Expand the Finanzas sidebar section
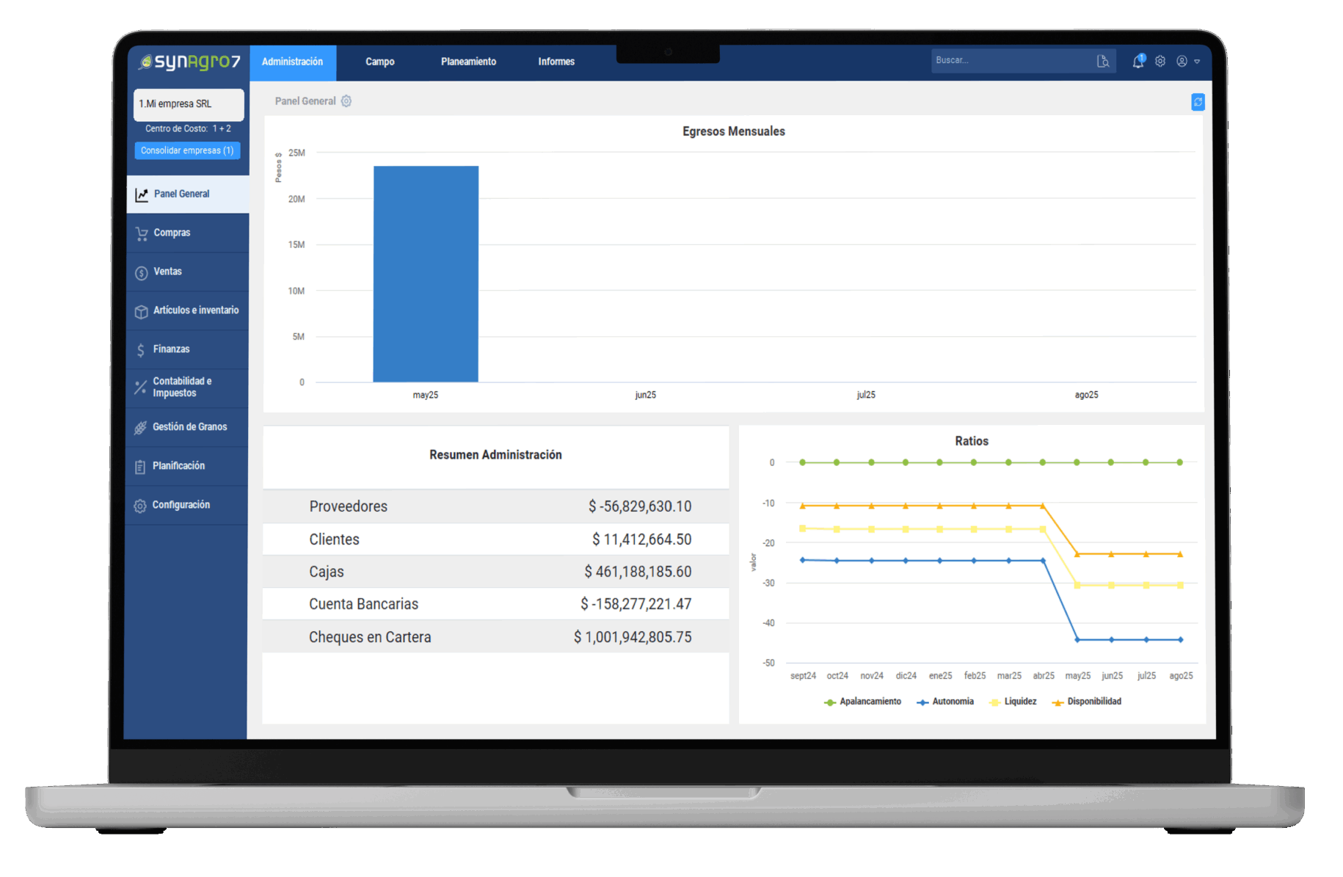Image resolution: width=1343 pixels, height=877 pixels. (x=171, y=349)
